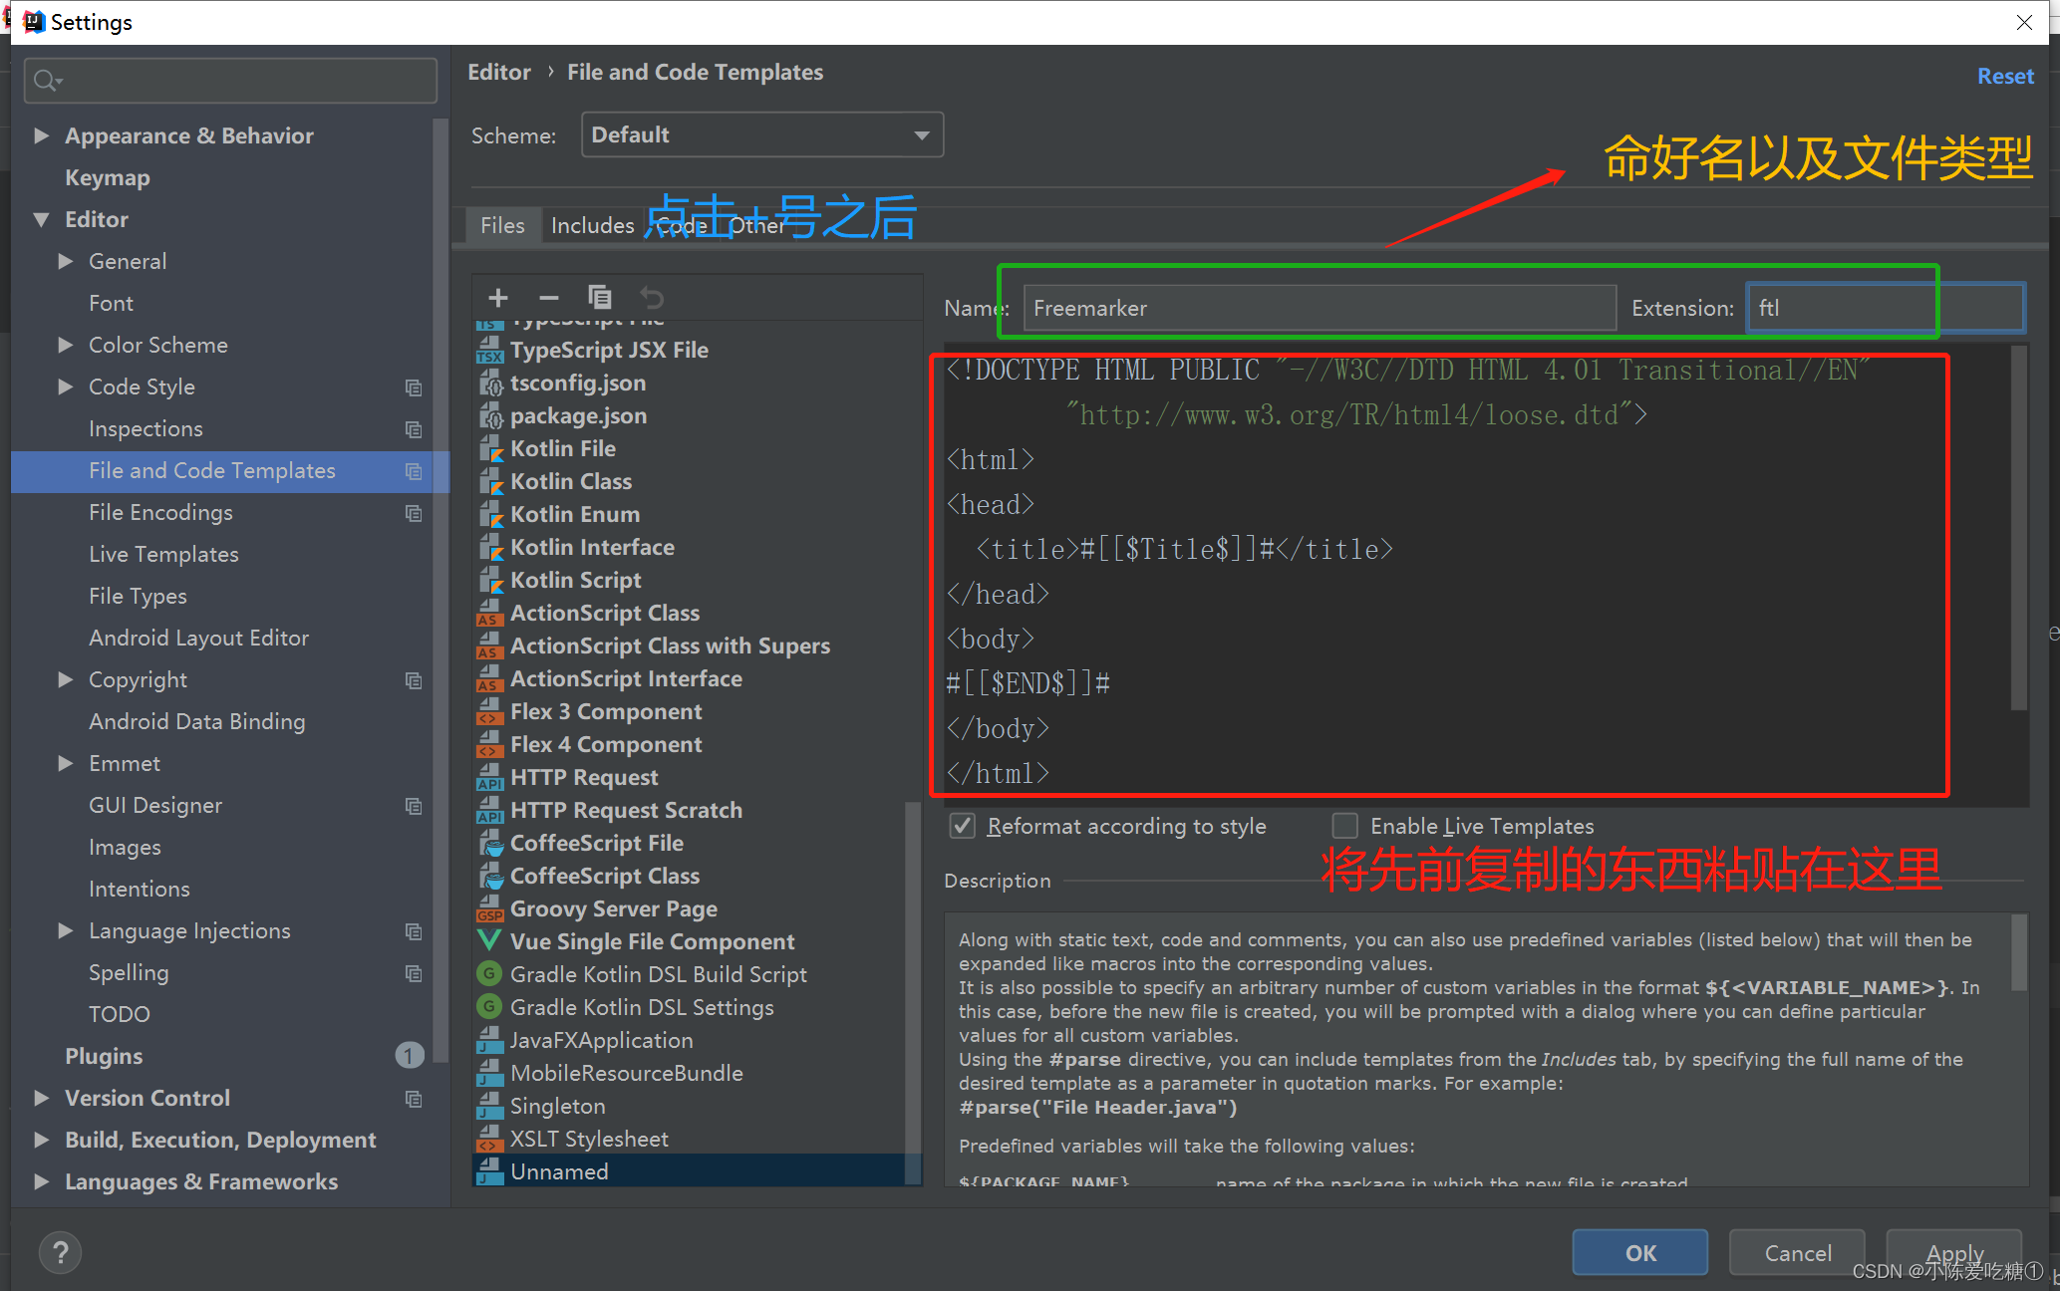Toggle Reformat according to style checkbox
Screen dimensions: 2060x1291
pyautogui.click(x=962, y=826)
